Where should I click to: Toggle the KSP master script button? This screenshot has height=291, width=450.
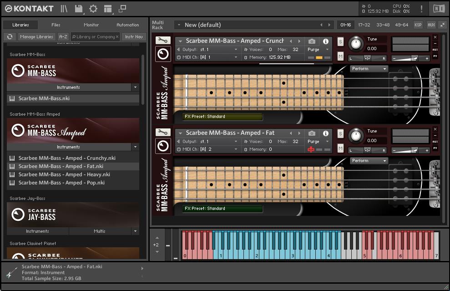pos(417,25)
